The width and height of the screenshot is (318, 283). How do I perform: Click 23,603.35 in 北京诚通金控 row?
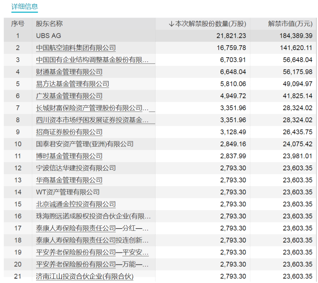[x=298, y=204]
